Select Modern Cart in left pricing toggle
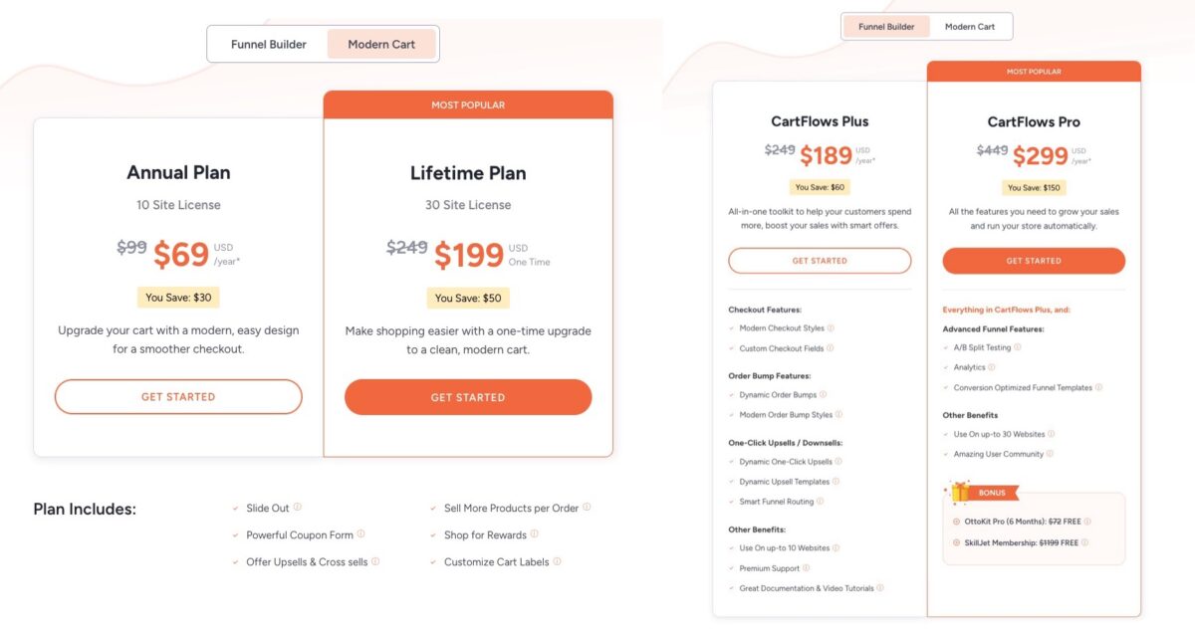The width and height of the screenshot is (1195, 634). [x=381, y=45]
